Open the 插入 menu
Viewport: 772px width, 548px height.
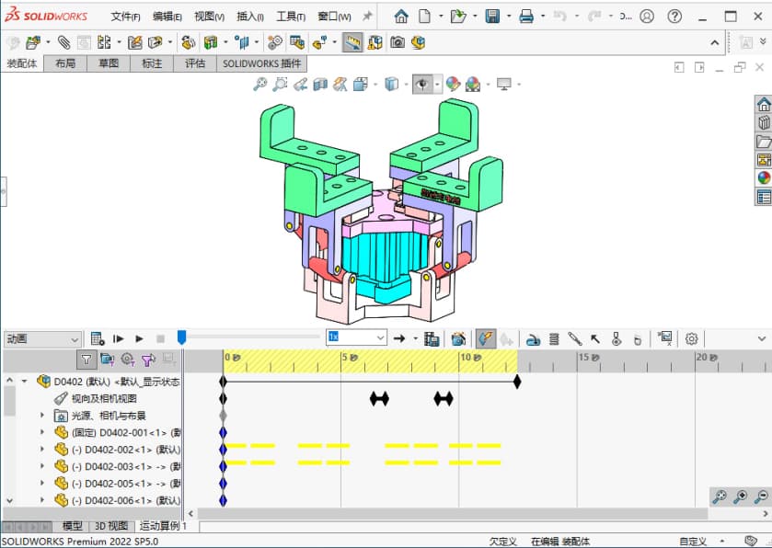coord(249,17)
